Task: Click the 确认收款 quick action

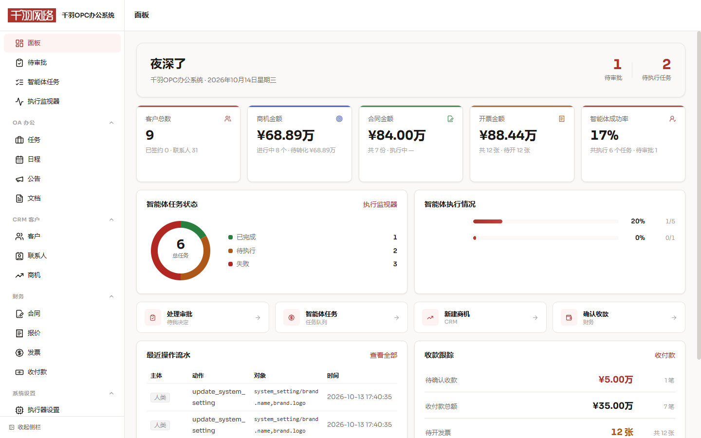Action: pos(619,317)
